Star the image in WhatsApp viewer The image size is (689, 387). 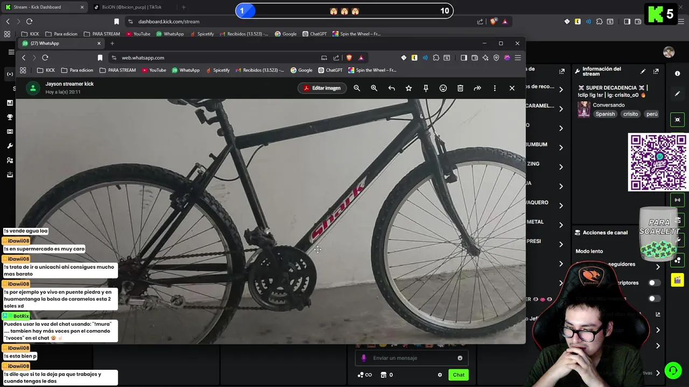[x=409, y=88]
